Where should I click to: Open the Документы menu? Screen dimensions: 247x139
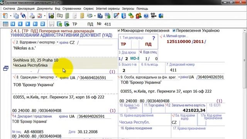point(45,8)
